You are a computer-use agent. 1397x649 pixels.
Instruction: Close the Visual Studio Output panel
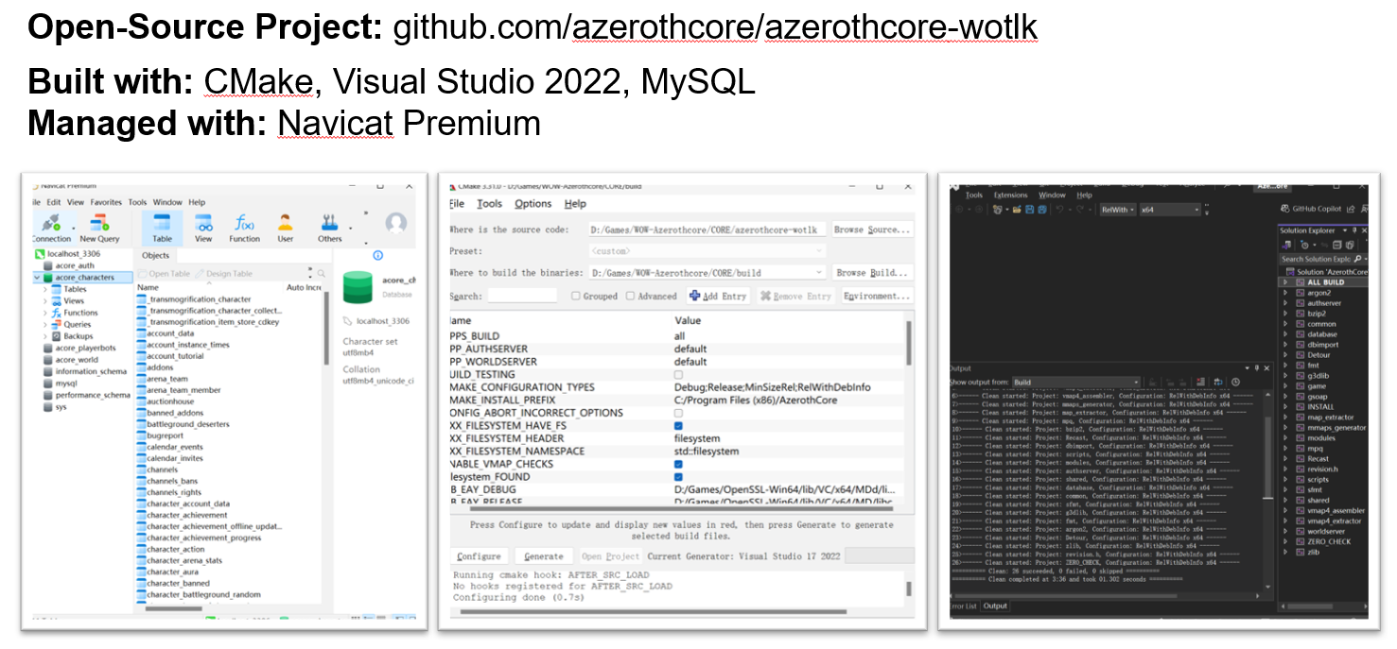pos(1266,368)
